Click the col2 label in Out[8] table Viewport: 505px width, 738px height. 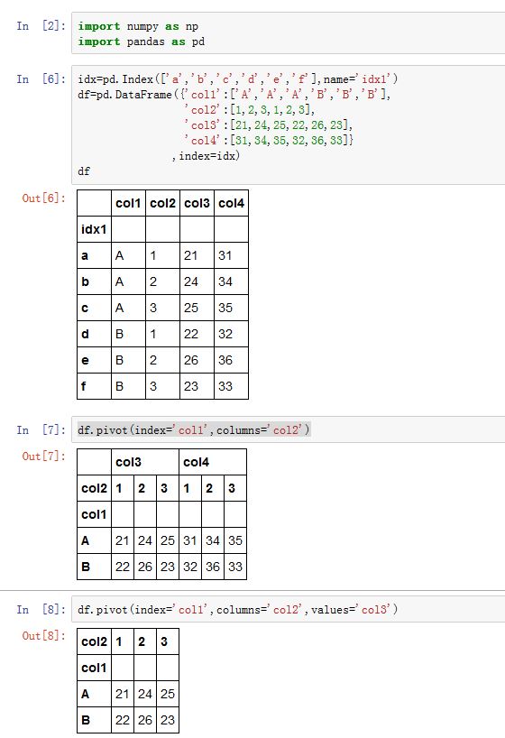(94, 641)
